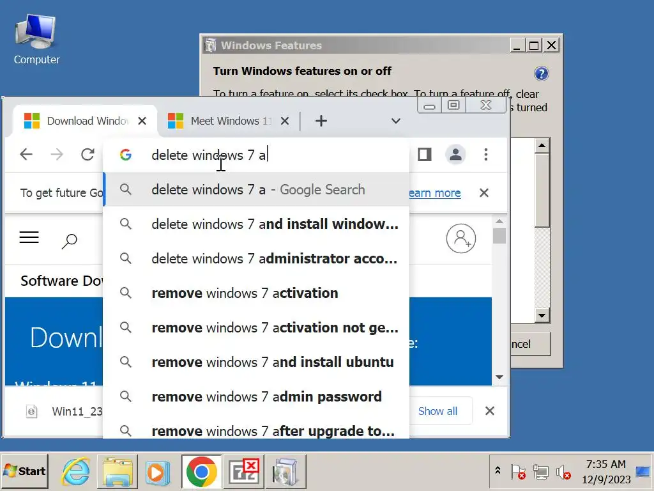Click the Microsoft page search magnifier
Screen dimensions: 654x491
pyautogui.click(x=69, y=241)
